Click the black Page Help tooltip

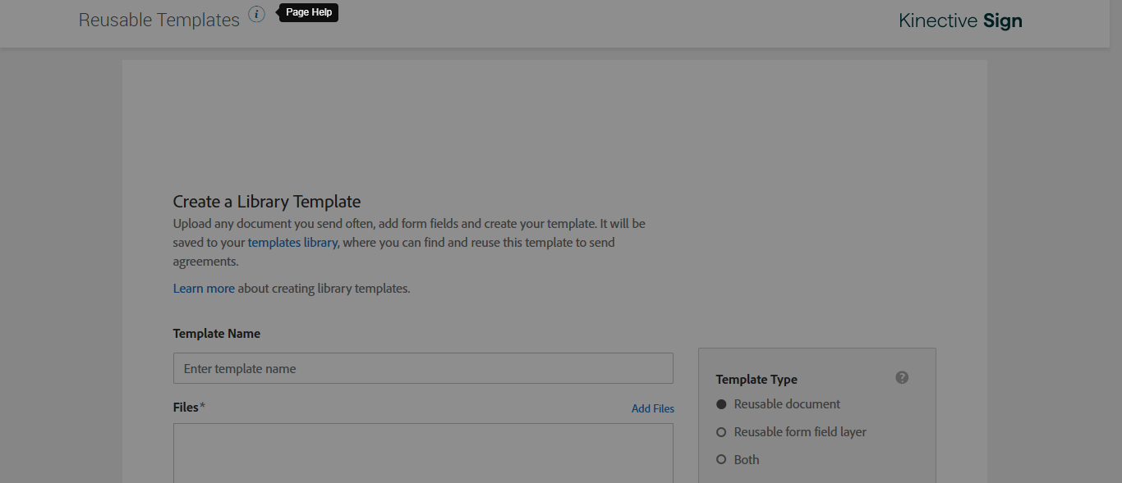click(309, 12)
